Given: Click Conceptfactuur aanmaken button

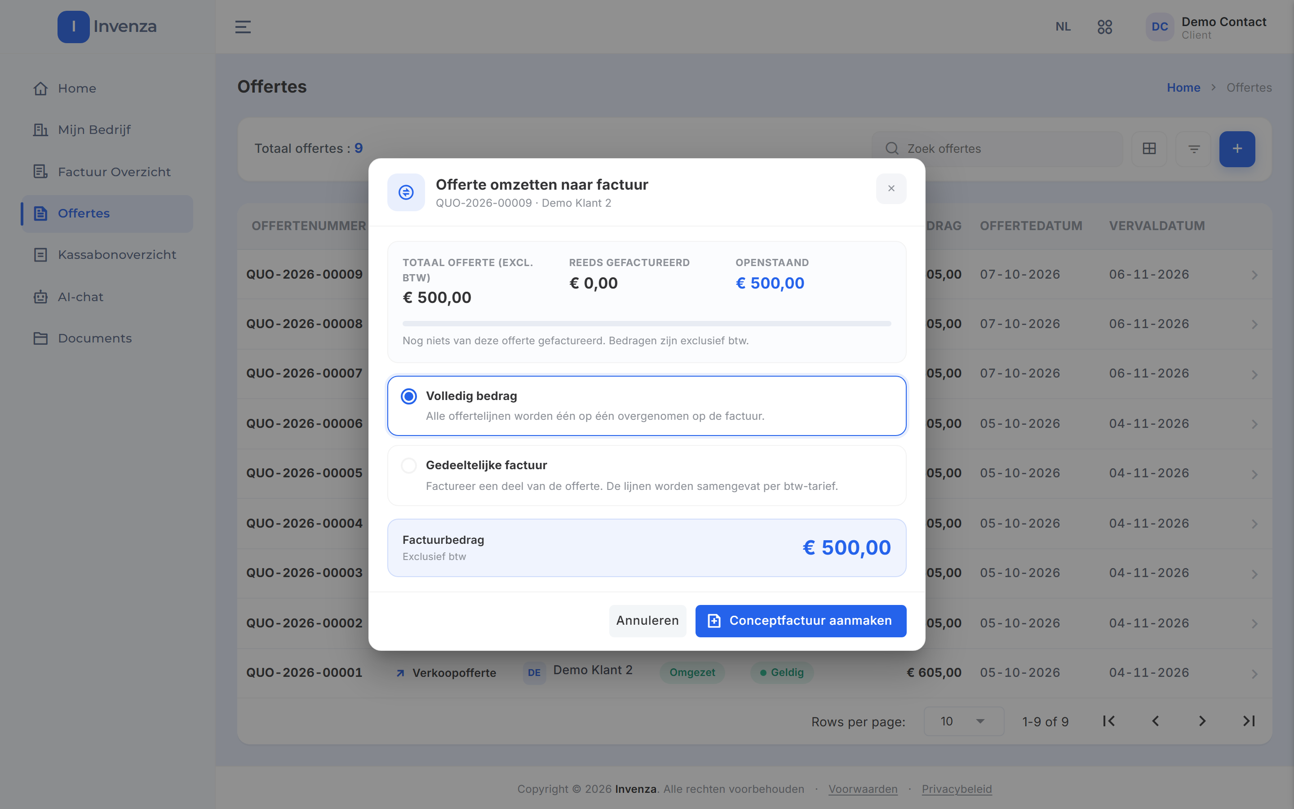Looking at the screenshot, I should click(x=801, y=621).
